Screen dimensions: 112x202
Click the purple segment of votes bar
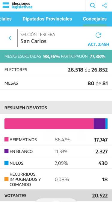click(x=99, y=124)
